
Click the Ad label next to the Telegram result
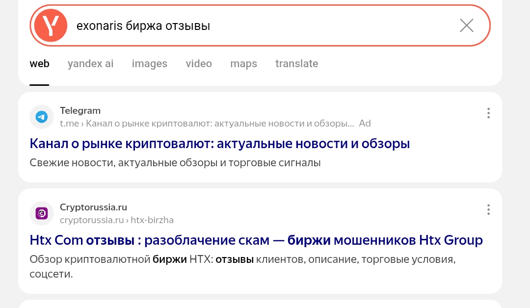(365, 124)
